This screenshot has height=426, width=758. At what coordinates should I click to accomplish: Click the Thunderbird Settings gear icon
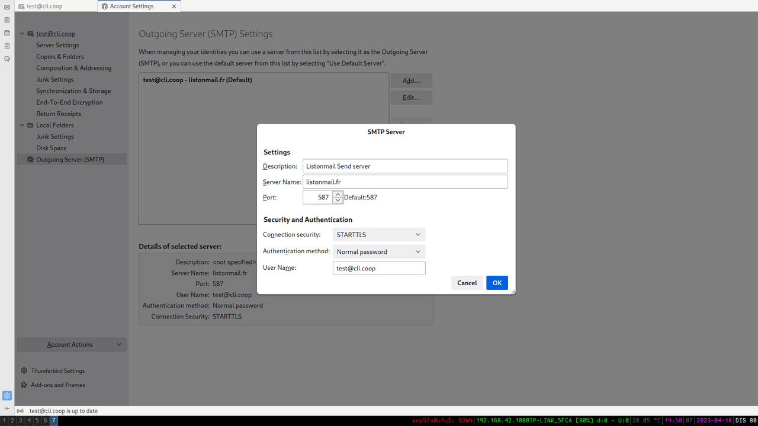tap(24, 370)
